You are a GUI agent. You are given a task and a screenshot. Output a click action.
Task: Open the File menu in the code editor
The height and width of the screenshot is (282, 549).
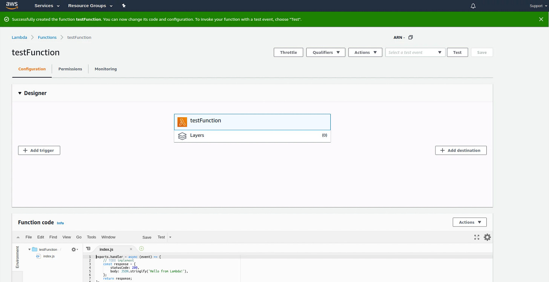(x=28, y=237)
